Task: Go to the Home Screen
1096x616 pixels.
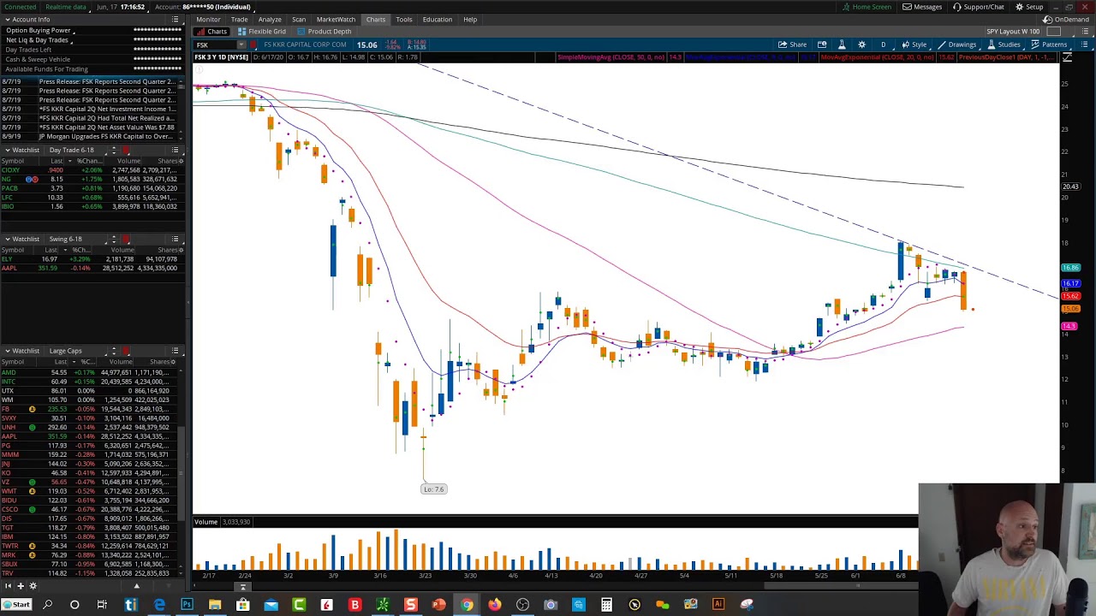Action: 867,7
